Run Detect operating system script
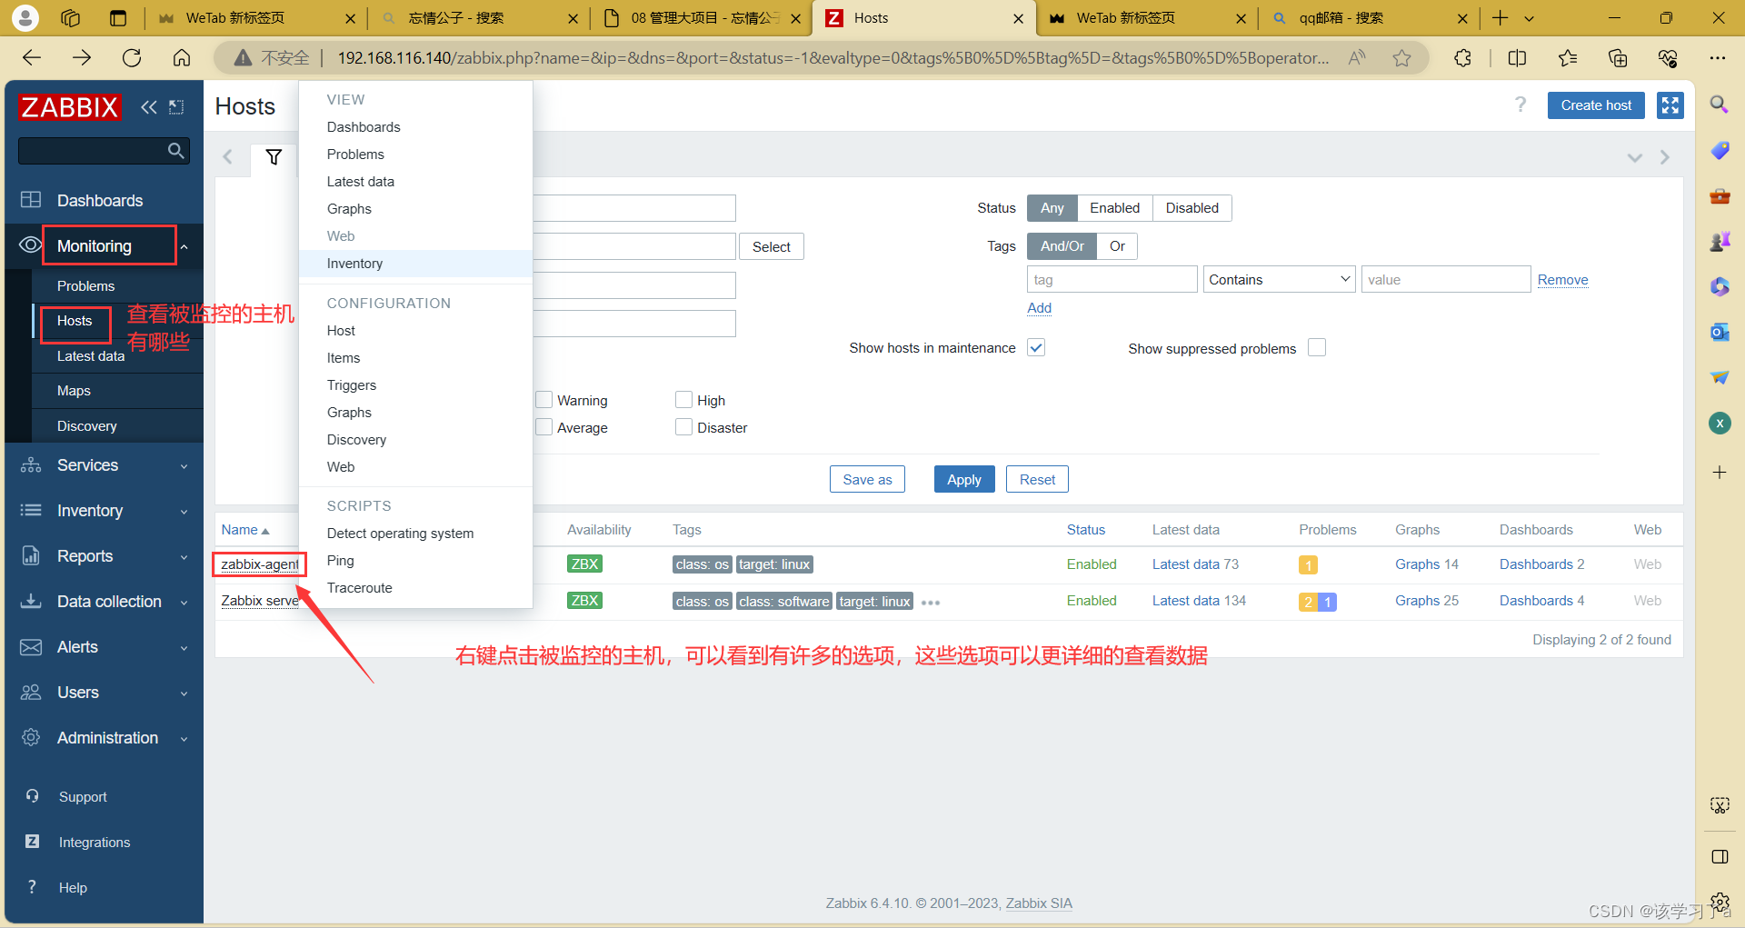Viewport: 1745px width, 928px height. coord(415,534)
